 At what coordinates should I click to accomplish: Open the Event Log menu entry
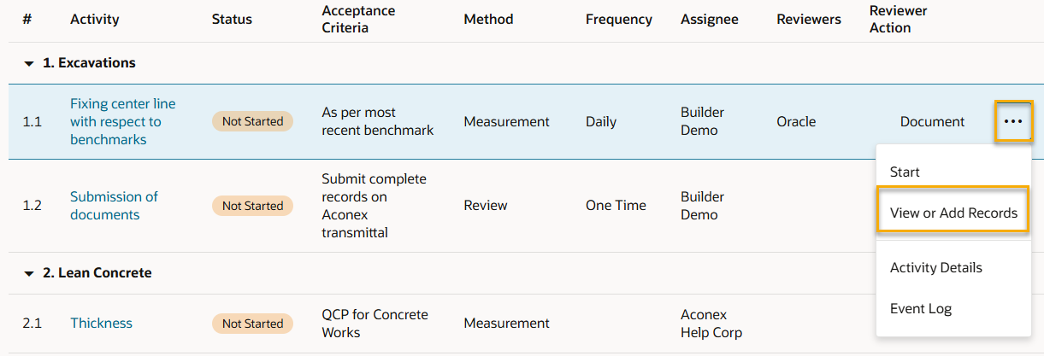[x=920, y=308]
